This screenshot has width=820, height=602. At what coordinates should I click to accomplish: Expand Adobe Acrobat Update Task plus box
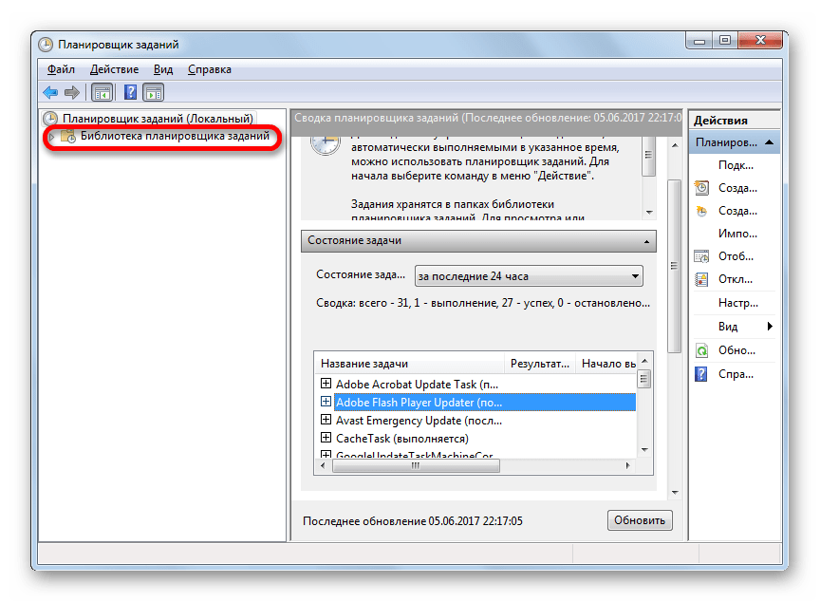[326, 384]
